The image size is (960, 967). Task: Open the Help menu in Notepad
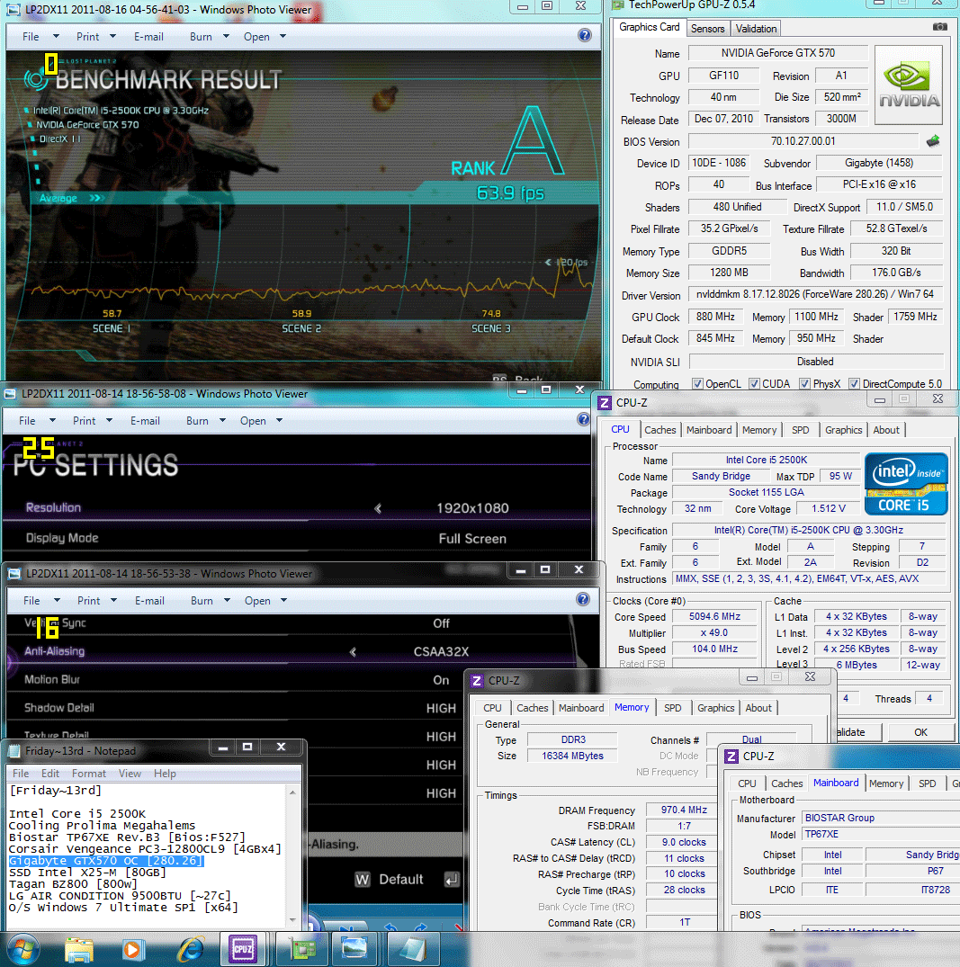[165, 774]
